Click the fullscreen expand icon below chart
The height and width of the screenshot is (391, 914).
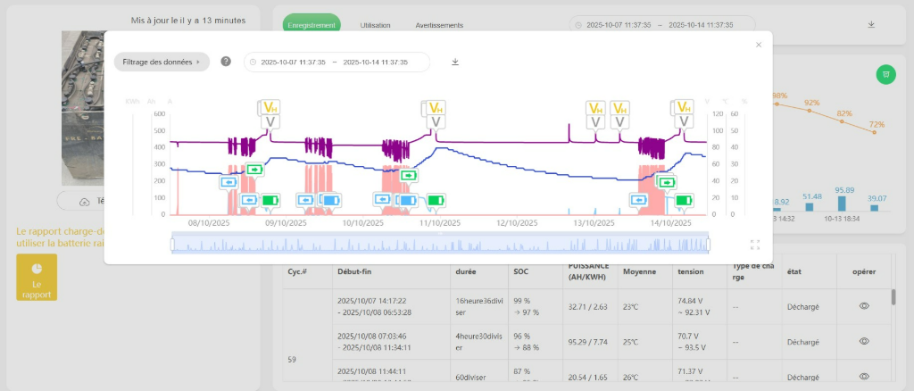(x=755, y=244)
